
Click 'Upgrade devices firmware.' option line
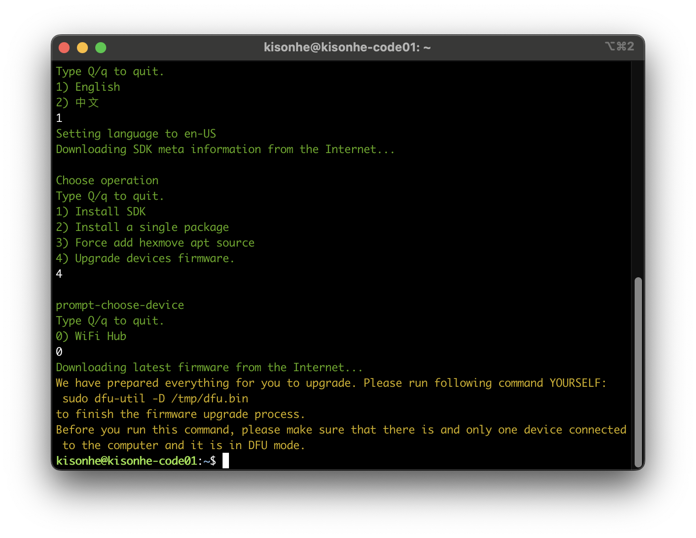coord(145,258)
